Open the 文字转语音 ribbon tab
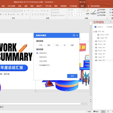The width and height of the screenshot is (113, 113). [73, 6]
